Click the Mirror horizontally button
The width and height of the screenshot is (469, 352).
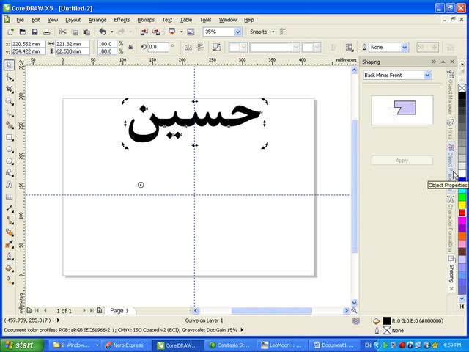[x=188, y=47]
